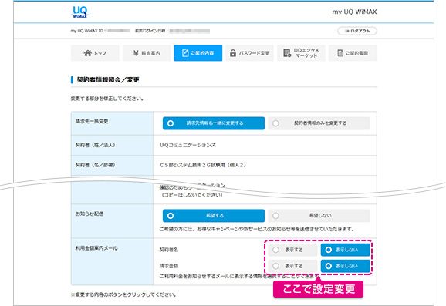Set 契約者名 to 表示する

click(x=292, y=250)
